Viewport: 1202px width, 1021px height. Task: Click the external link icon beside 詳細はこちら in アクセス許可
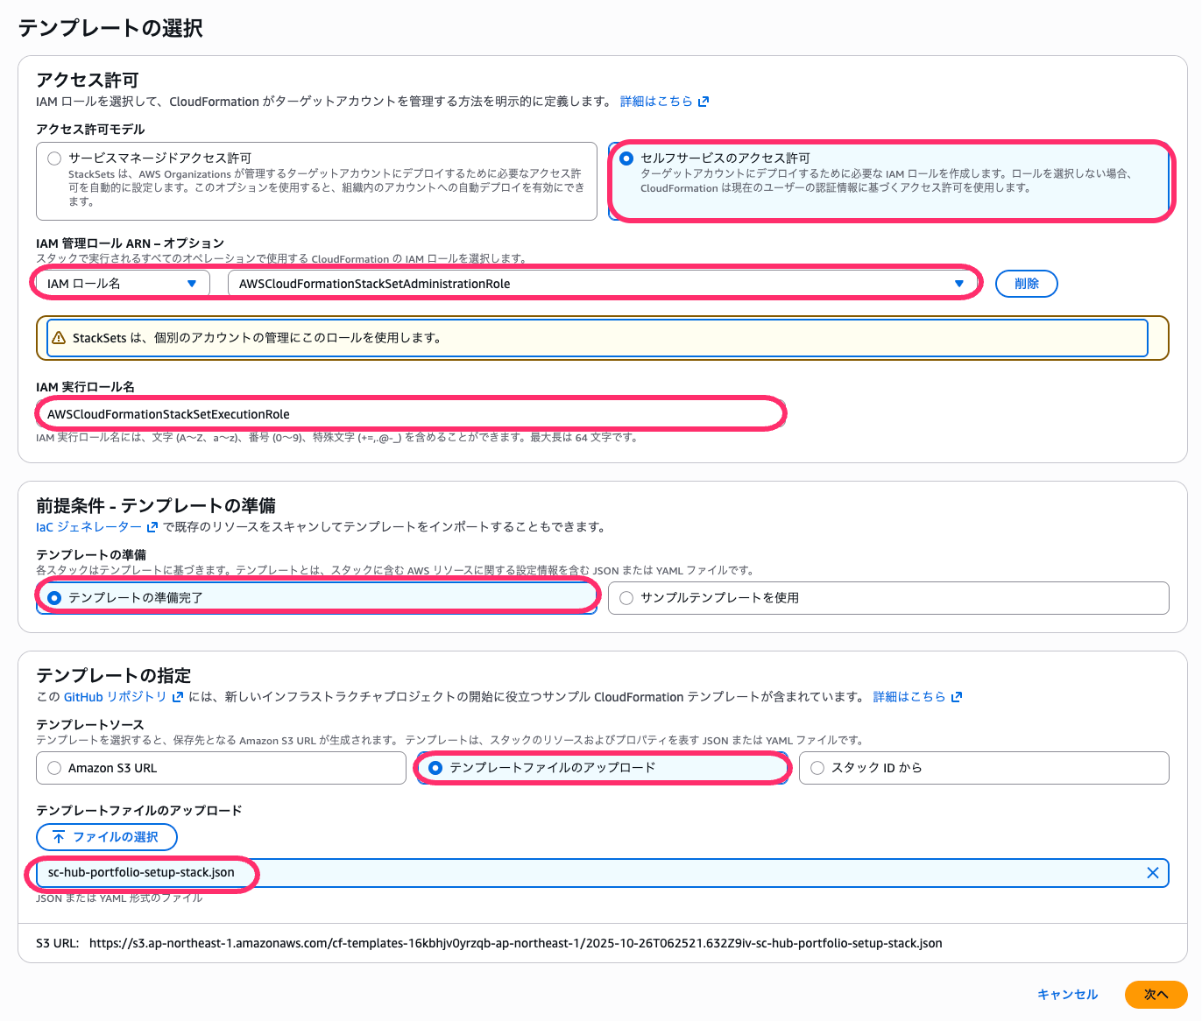[704, 101]
